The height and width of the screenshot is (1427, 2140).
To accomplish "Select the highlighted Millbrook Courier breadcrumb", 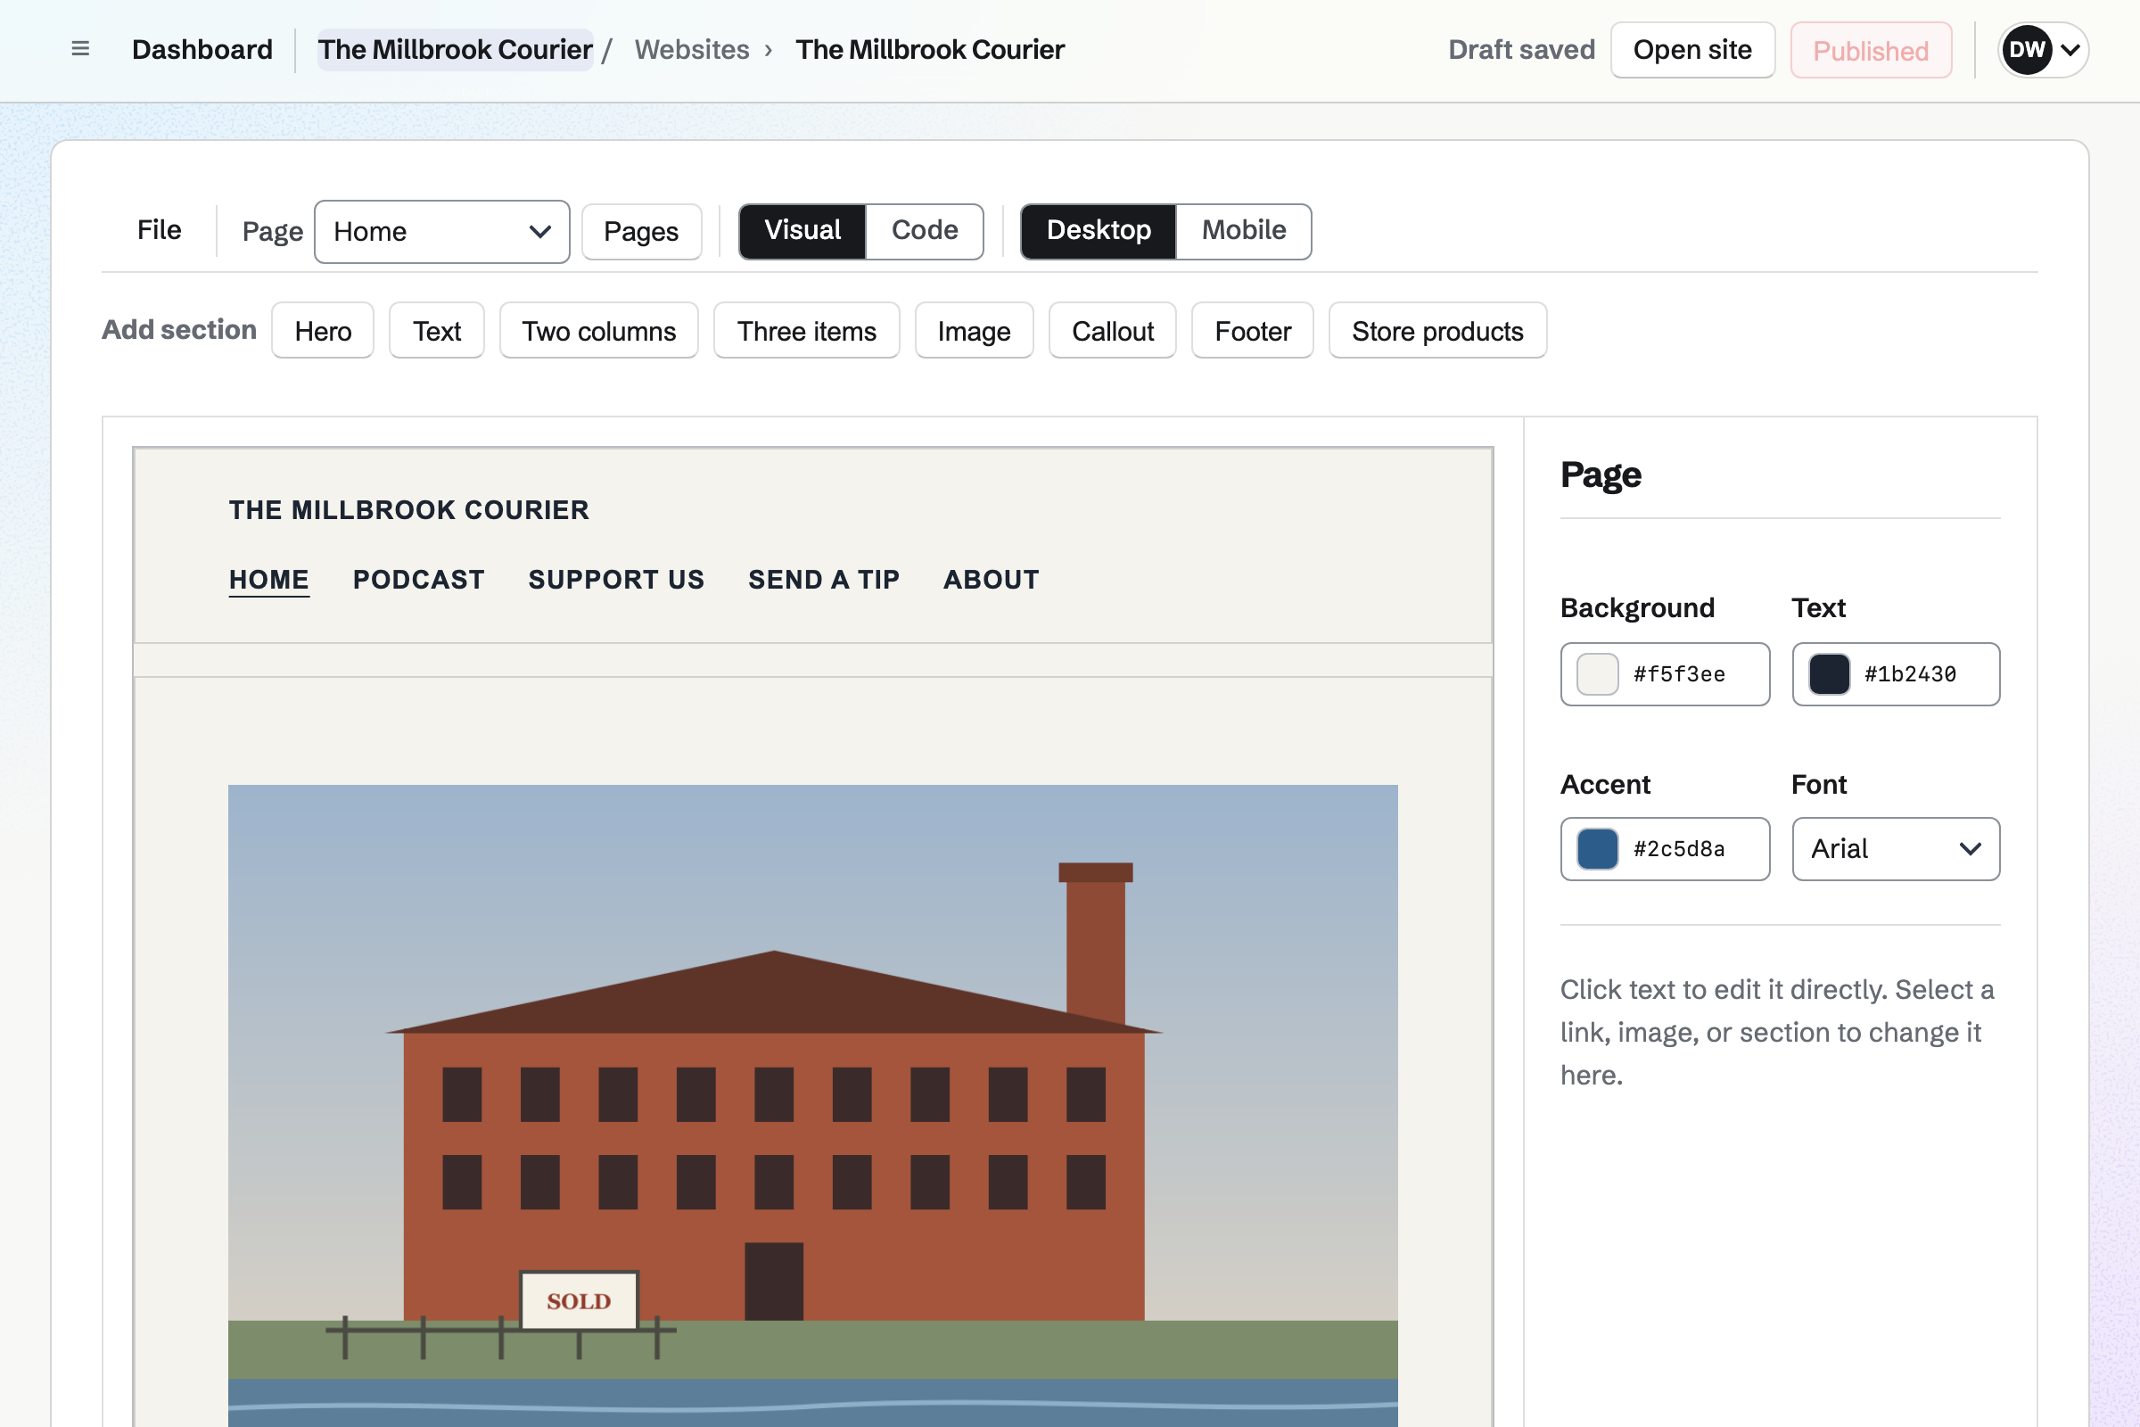I will pos(455,49).
